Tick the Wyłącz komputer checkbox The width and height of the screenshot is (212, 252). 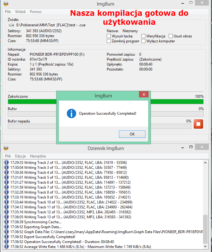click(x=143, y=41)
